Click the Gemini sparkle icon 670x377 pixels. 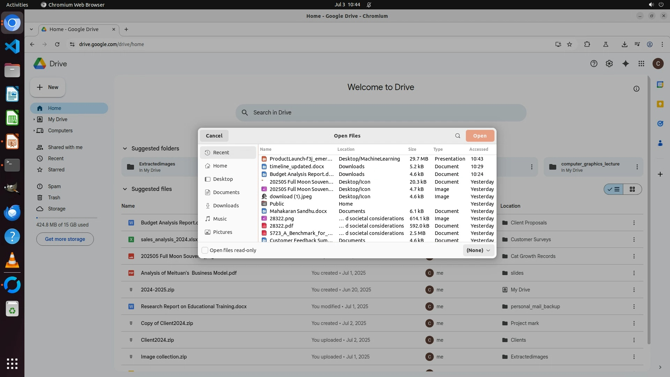625,64
